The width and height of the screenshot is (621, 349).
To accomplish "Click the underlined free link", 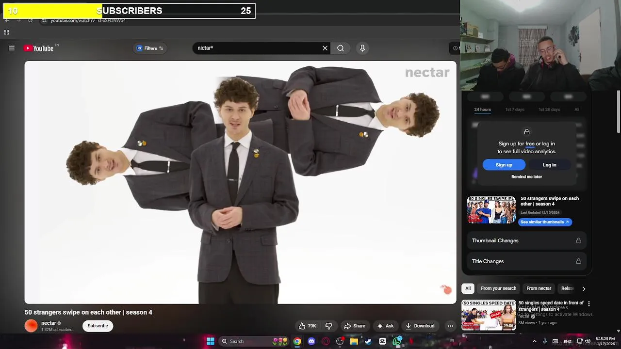I will 530,144.
